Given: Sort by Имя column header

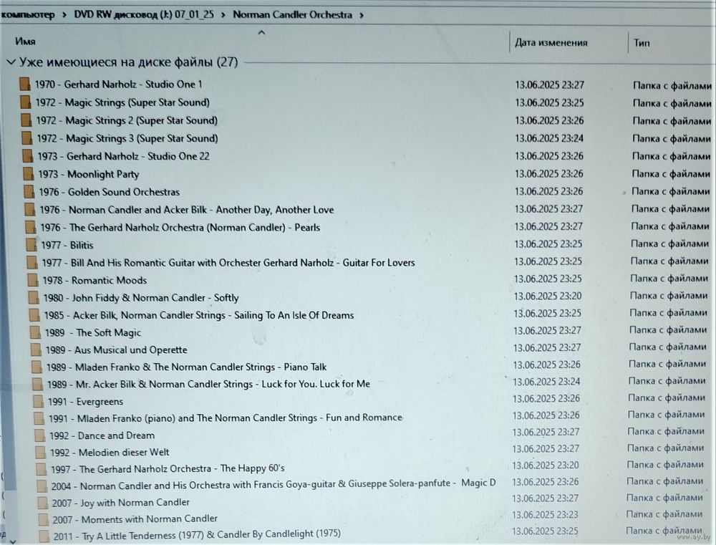Looking at the screenshot, I should (x=25, y=42).
